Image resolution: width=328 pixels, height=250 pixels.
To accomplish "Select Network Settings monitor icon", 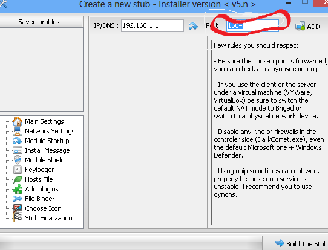I will point(18,131).
